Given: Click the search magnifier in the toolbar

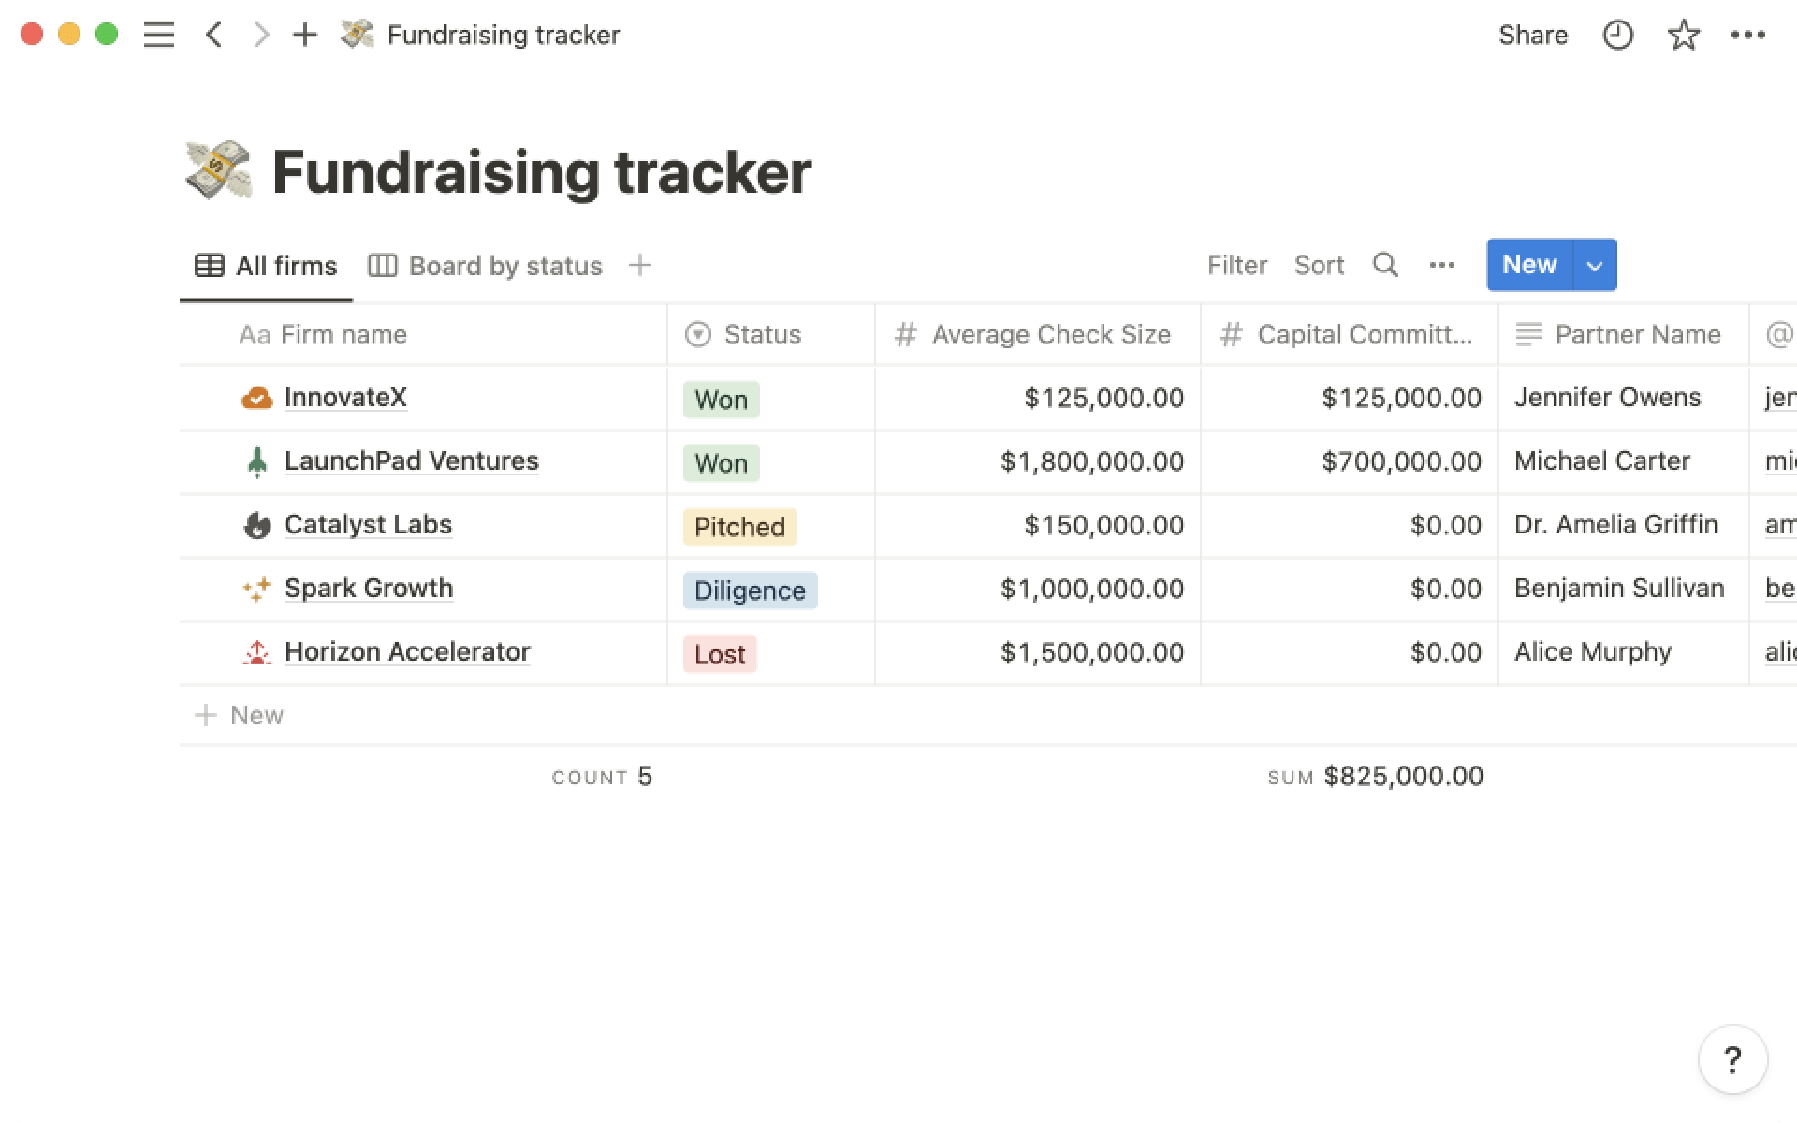Looking at the screenshot, I should pos(1385,265).
